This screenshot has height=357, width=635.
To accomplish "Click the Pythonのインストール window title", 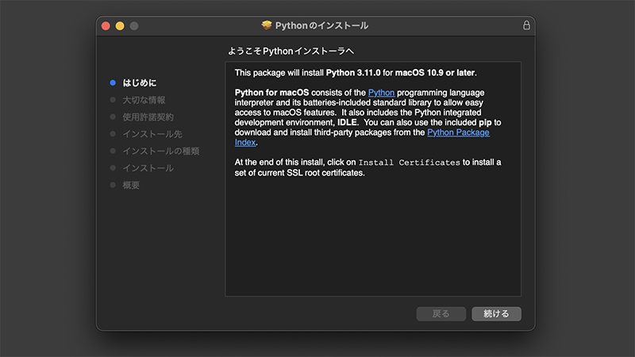I will 321,25.
